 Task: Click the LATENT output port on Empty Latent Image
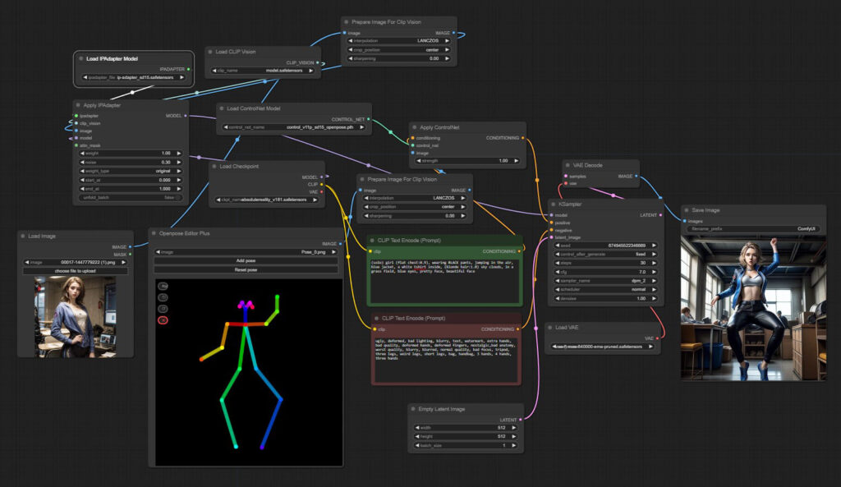(520, 420)
